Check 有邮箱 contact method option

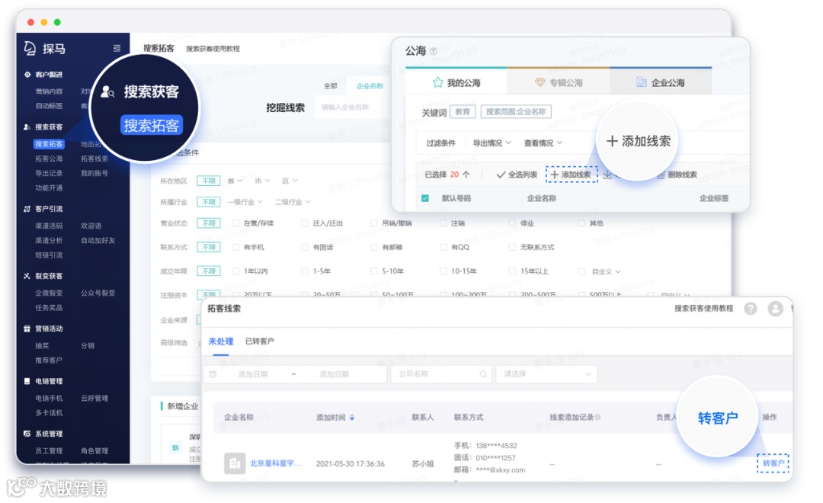(x=373, y=247)
